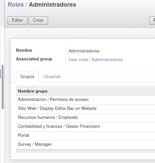Viewport: 155px width, 163px height.
Task: Click the partially visible button at top right
Action: point(152,21)
